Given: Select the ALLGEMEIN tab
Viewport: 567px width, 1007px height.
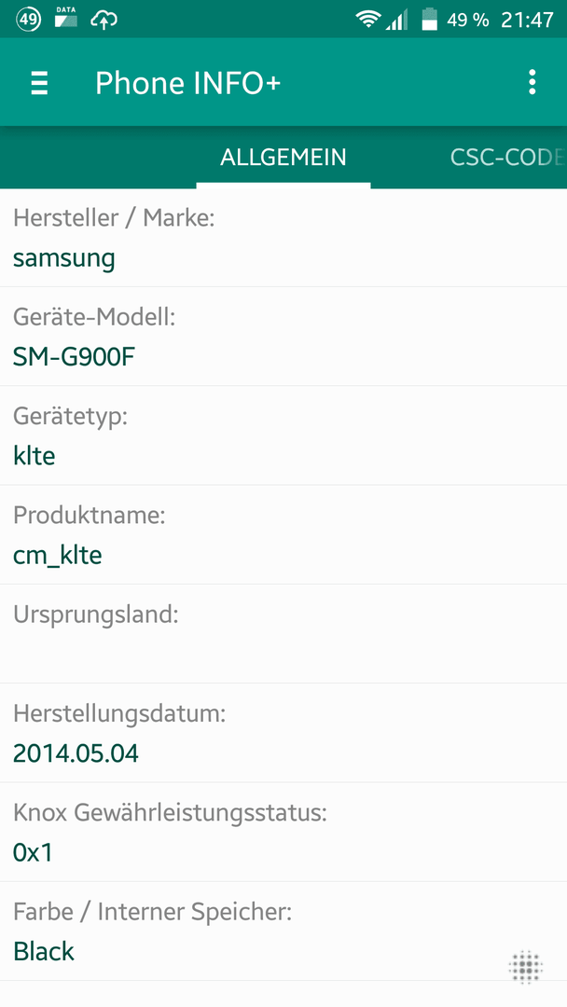Looking at the screenshot, I should [x=283, y=158].
